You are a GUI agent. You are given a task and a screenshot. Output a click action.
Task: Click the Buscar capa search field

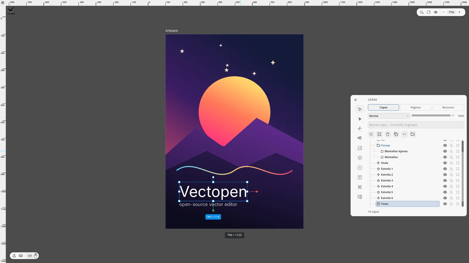pyautogui.click(x=416, y=125)
